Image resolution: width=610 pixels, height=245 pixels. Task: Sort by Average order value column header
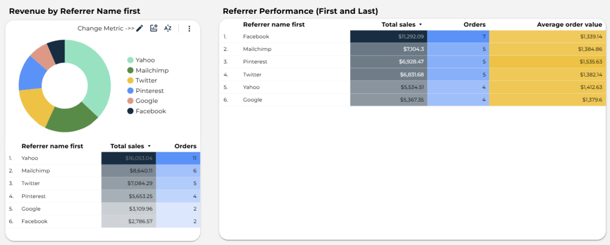(x=569, y=25)
